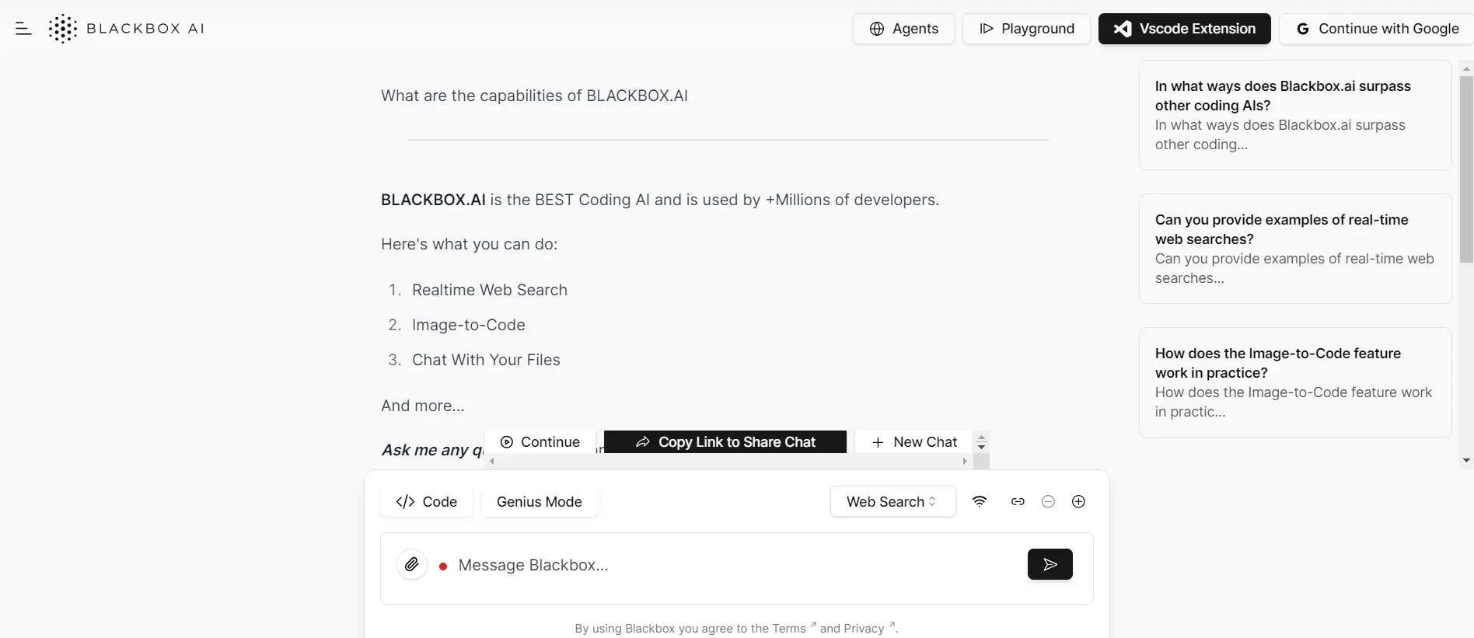Click the chain link icon
Screen dimensions: 1474x638
[x=1018, y=501]
